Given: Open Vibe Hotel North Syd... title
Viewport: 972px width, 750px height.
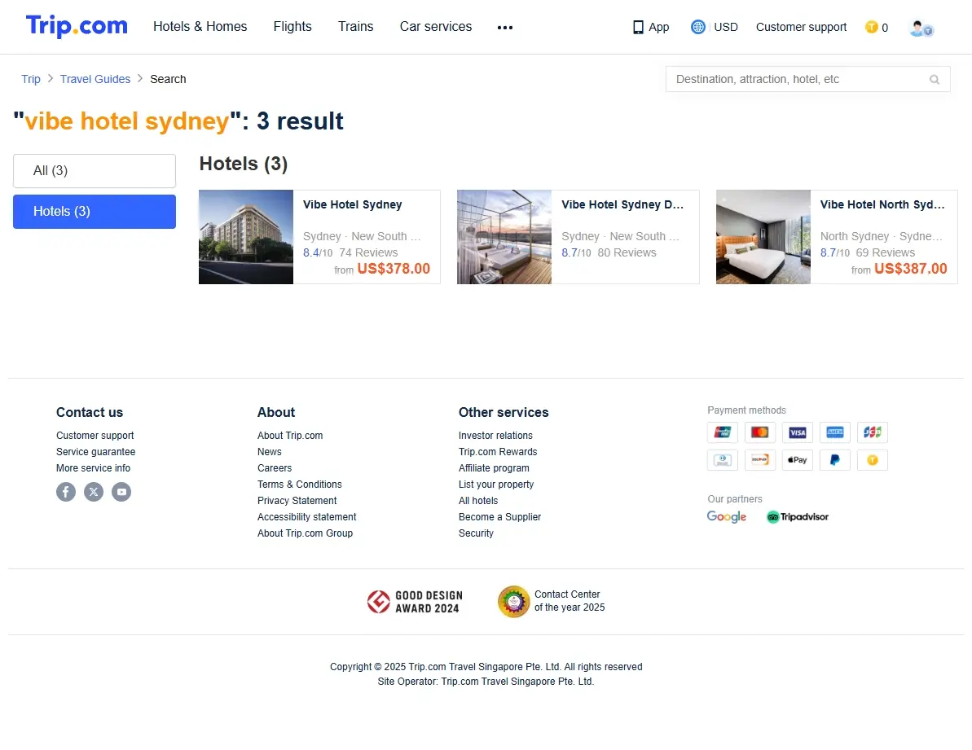Looking at the screenshot, I should 882,205.
